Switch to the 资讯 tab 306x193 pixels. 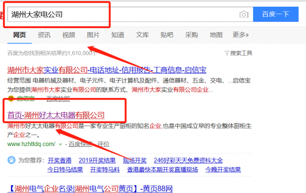click(x=44, y=35)
